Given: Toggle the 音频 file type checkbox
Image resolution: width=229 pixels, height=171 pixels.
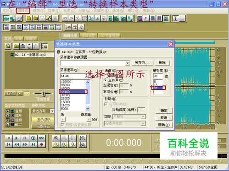Looking at the screenshot, I should tap(8, 111).
